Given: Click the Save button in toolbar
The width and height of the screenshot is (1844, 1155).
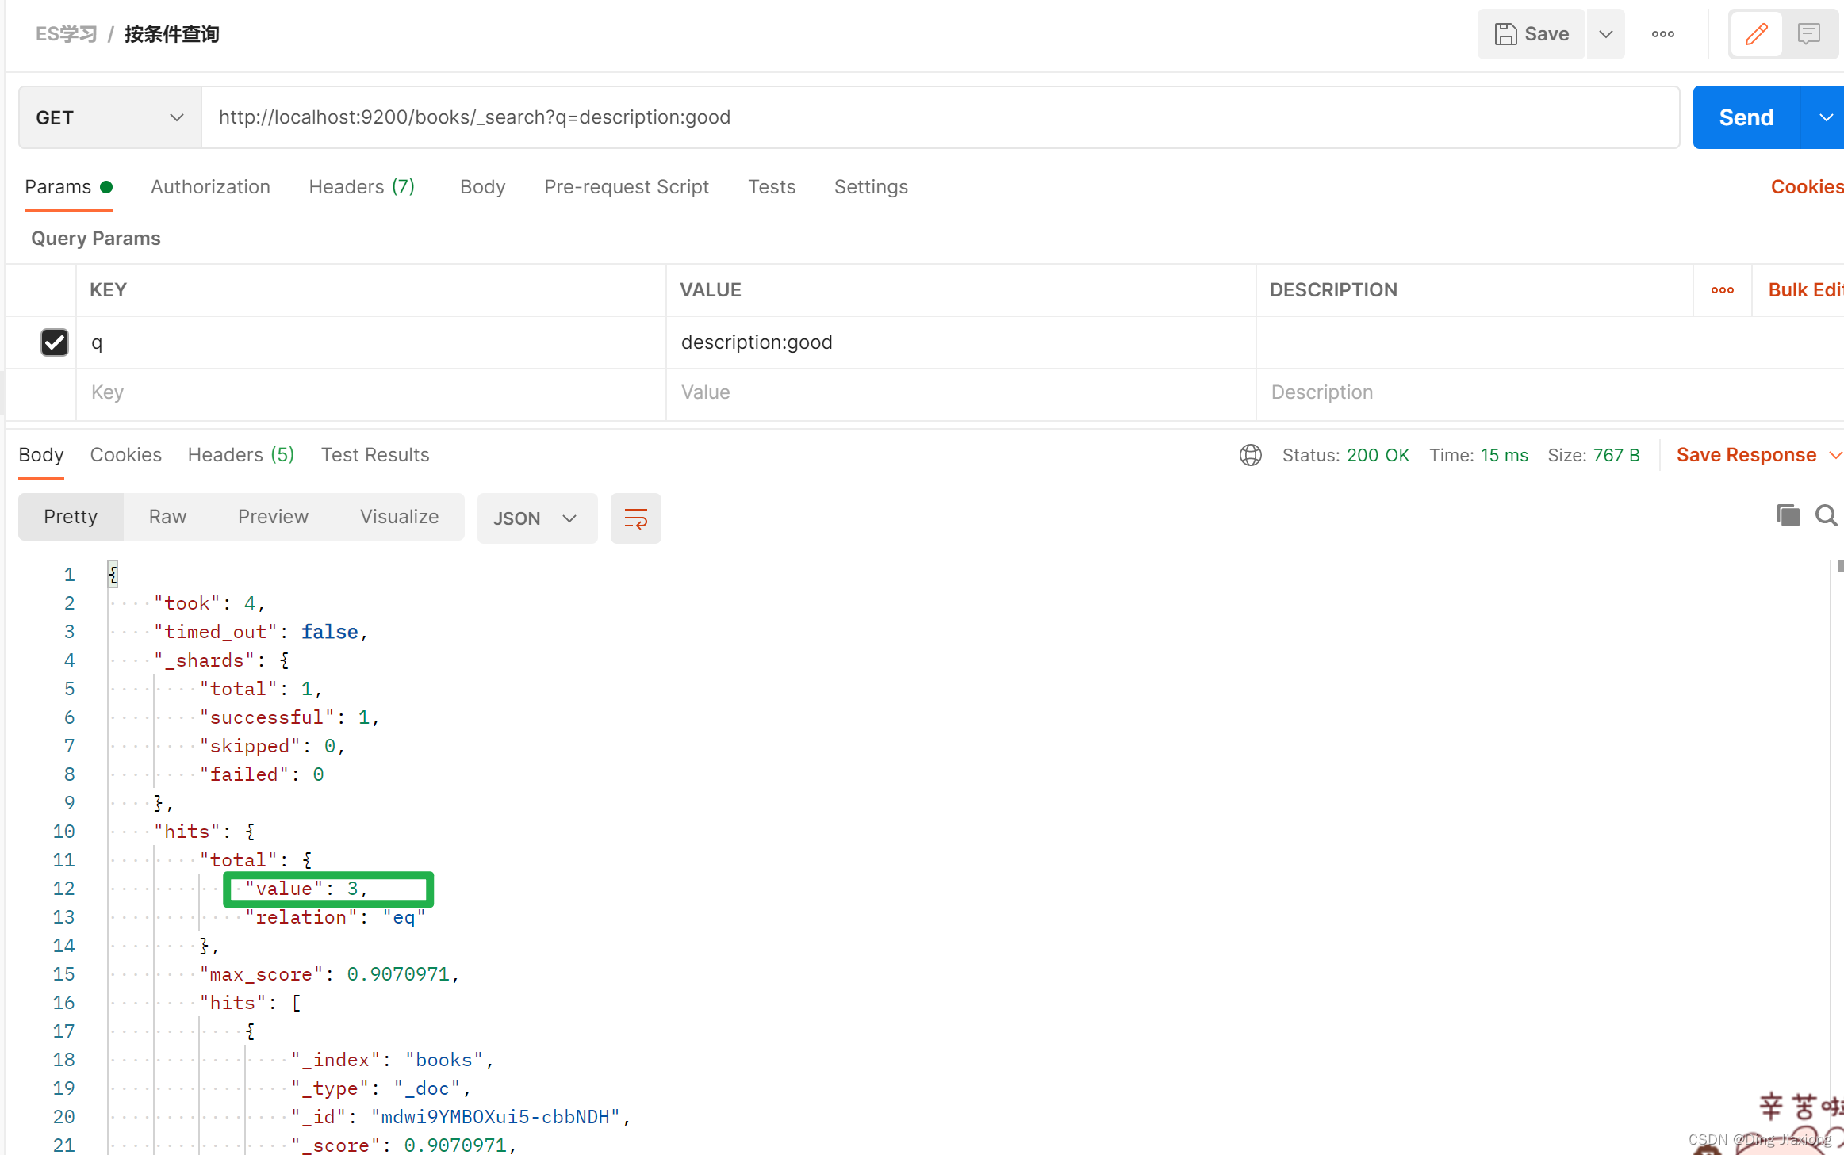Looking at the screenshot, I should click(x=1532, y=33).
